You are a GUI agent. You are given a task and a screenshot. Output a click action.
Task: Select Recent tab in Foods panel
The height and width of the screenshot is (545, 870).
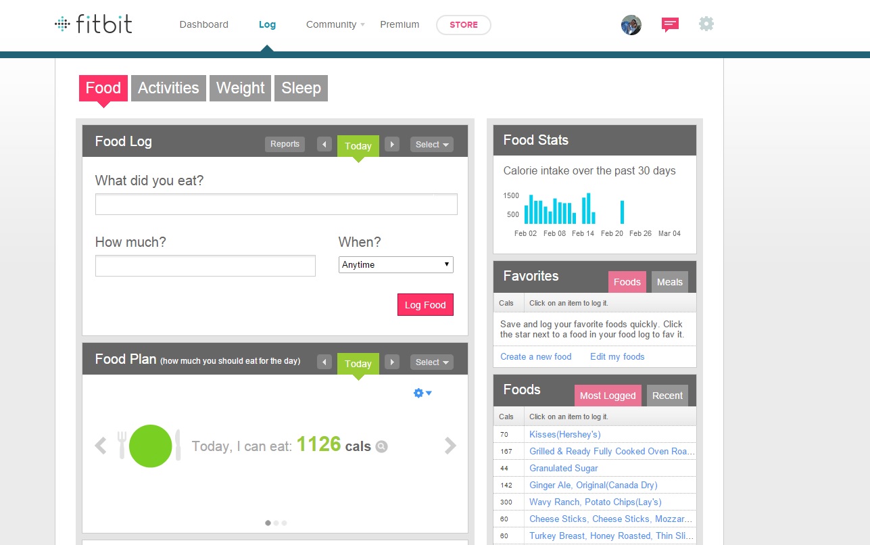(x=667, y=396)
